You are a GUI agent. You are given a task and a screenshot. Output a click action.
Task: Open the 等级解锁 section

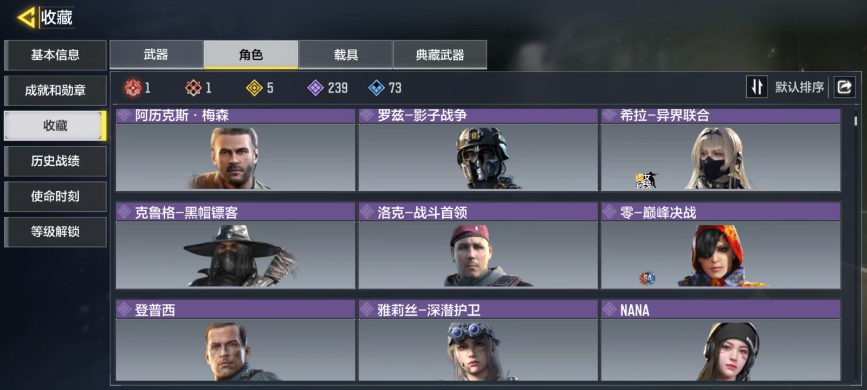click(55, 232)
